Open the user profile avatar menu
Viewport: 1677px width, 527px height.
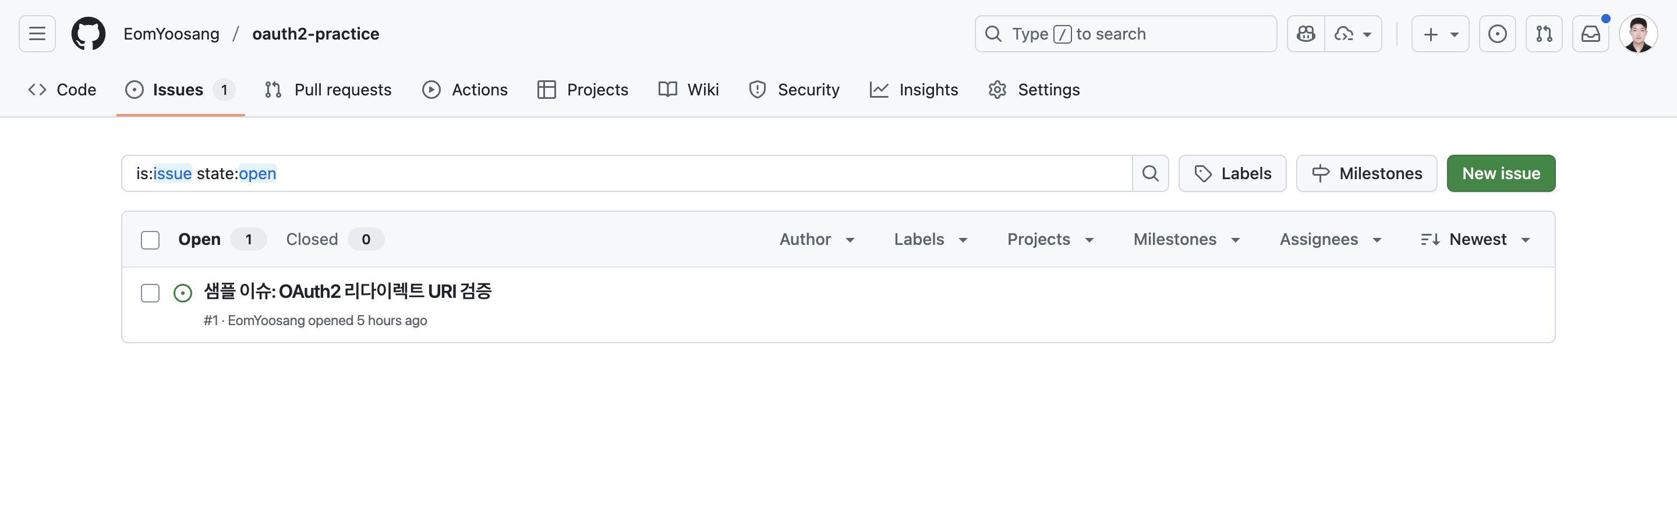pyautogui.click(x=1638, y=34)
